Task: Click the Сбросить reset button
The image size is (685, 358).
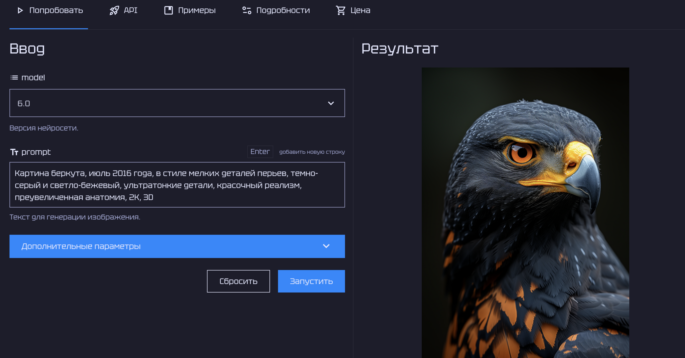Action: click(238, 281)
